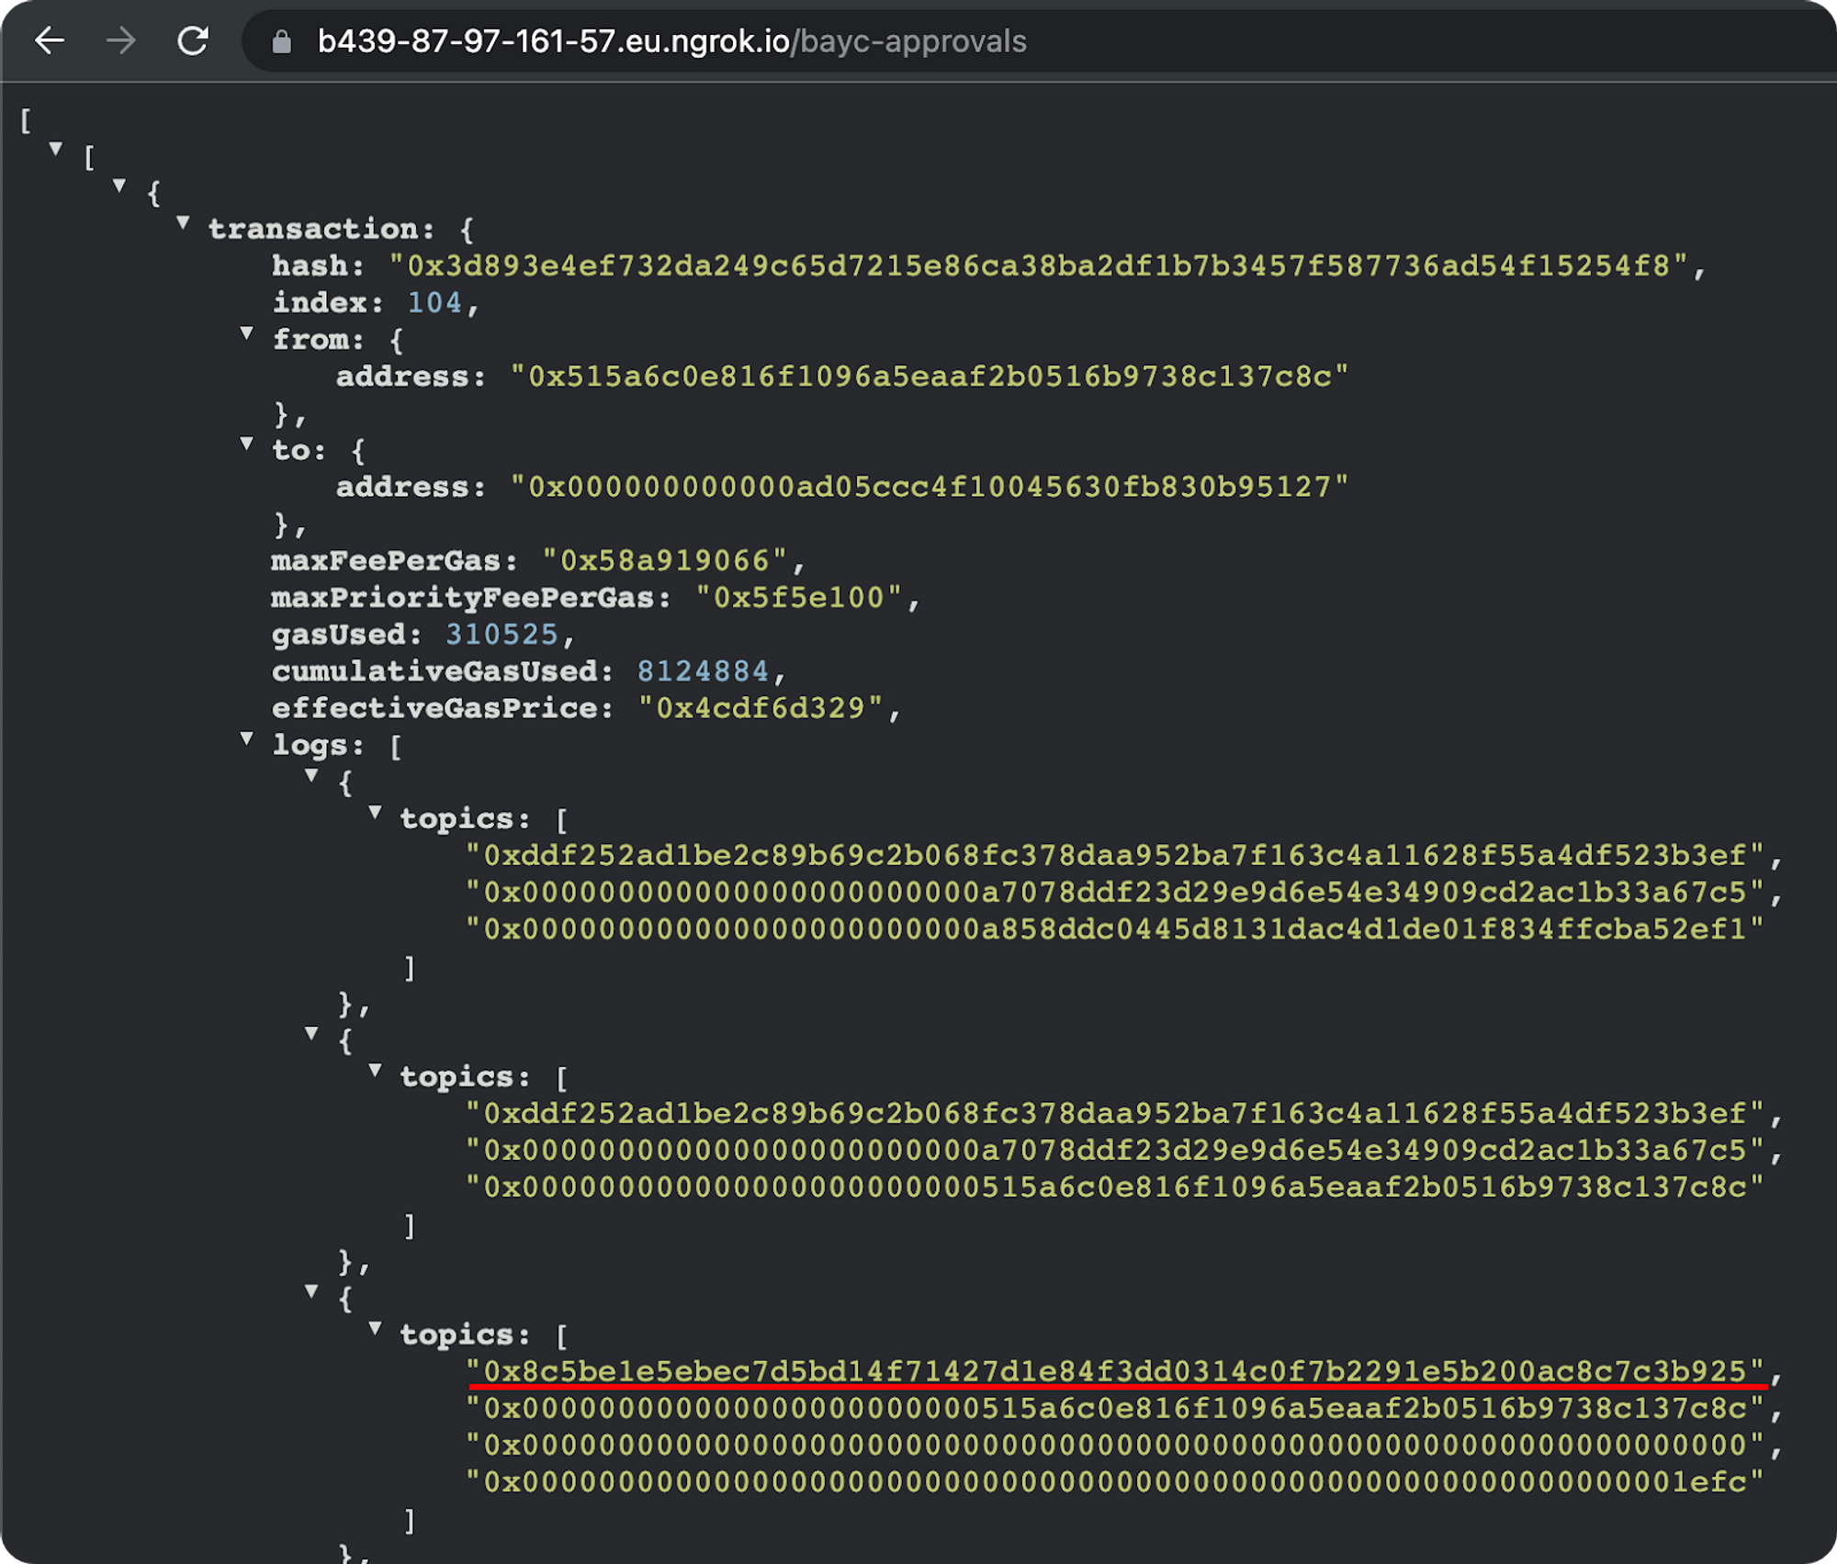Screen dimensions: 1837x1564
Task: Collapse the inner top-level array triangle
Action: 56,148
